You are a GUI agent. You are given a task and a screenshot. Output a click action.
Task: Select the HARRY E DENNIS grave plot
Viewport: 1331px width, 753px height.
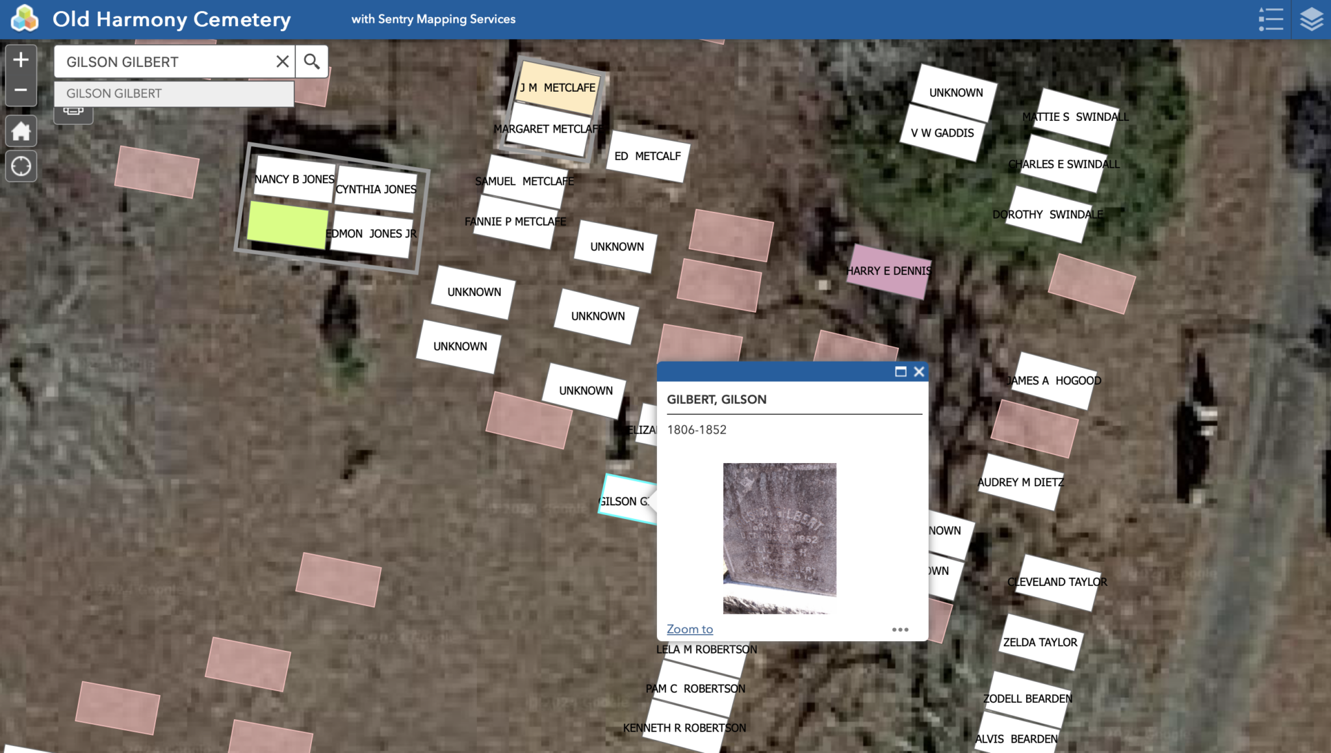(889, 271)
